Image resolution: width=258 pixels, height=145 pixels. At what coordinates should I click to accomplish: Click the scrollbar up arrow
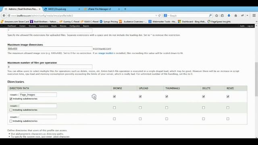(256, 26)
